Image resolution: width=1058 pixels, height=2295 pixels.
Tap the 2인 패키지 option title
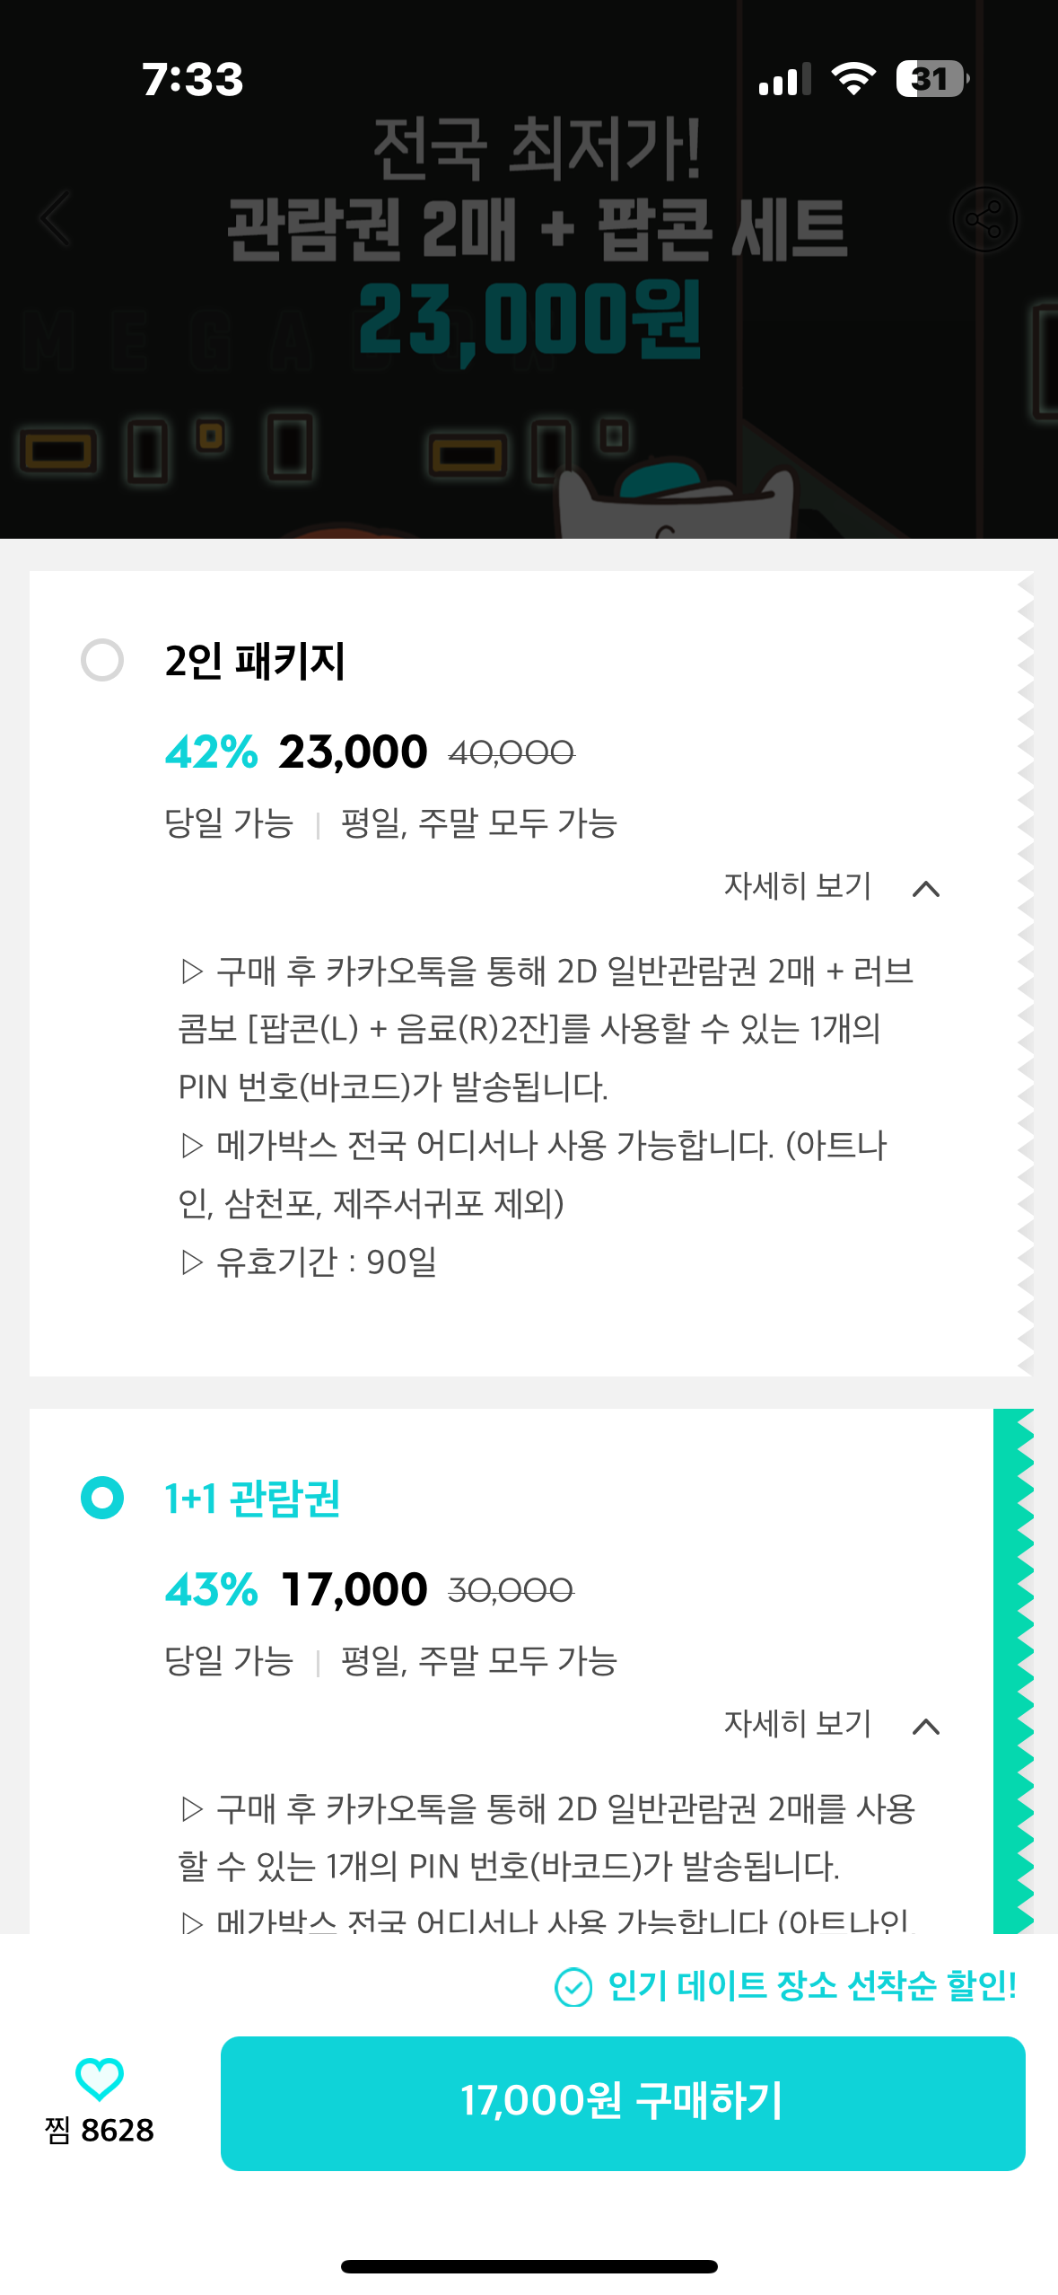pyautogui.click(x=255, y=661)
